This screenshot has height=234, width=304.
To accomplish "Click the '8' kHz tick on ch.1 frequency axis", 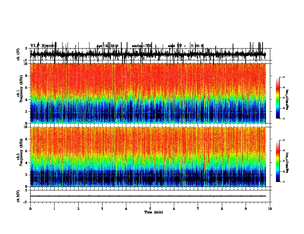I will pos(26,76).
